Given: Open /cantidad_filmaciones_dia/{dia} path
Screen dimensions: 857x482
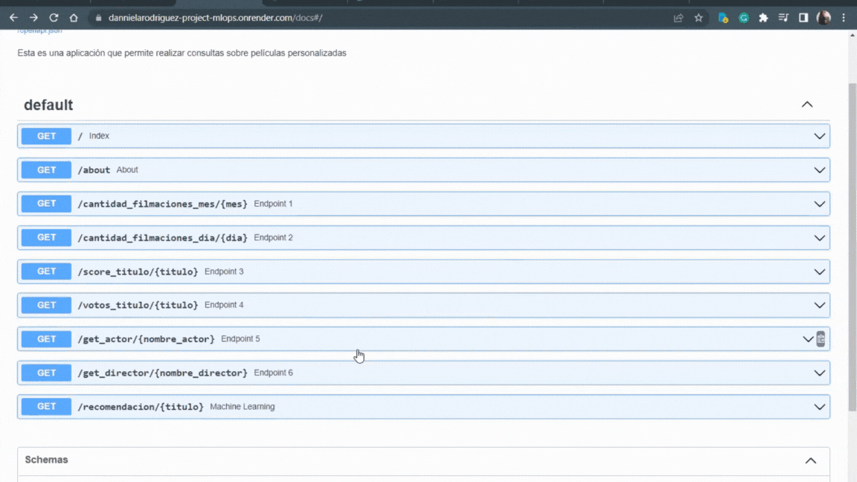Looking at the screenshot, I should (x=162, y=238).
